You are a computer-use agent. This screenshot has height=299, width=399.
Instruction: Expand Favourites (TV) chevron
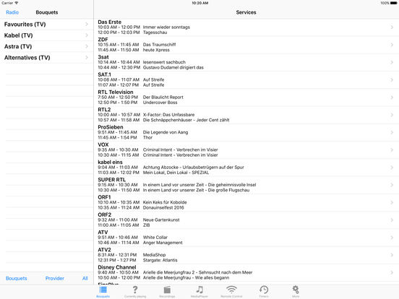point(87,24)
